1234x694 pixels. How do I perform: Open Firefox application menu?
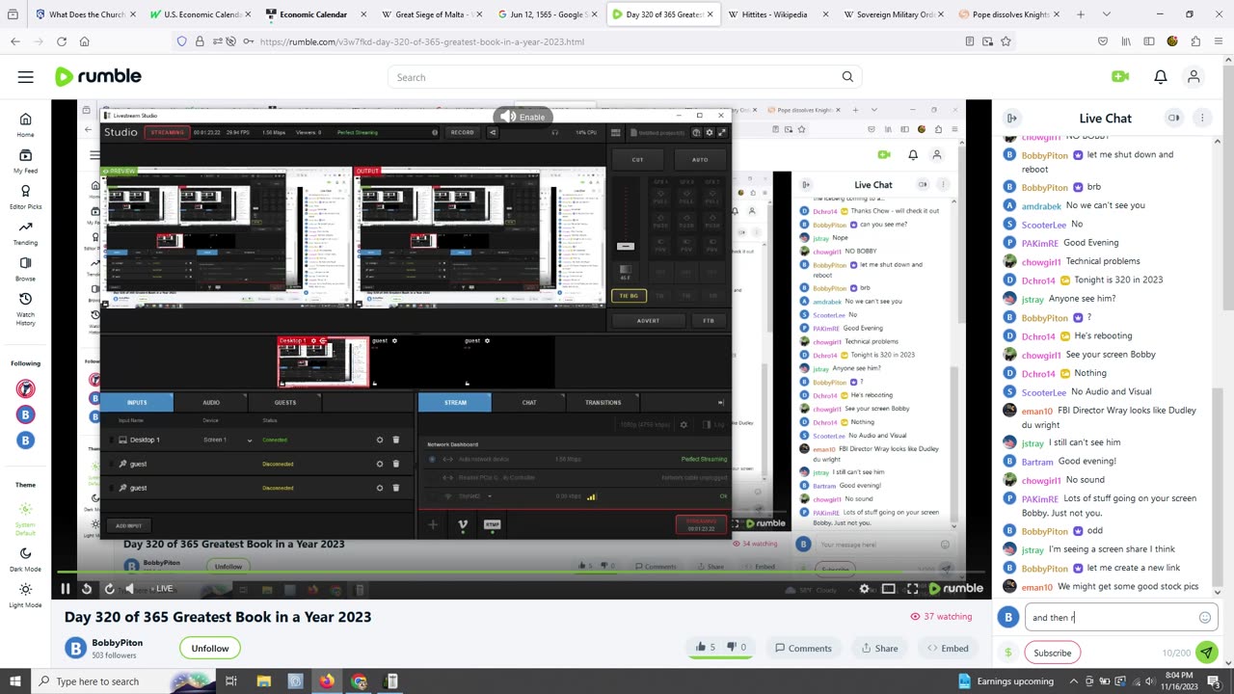coord(1218,41)
